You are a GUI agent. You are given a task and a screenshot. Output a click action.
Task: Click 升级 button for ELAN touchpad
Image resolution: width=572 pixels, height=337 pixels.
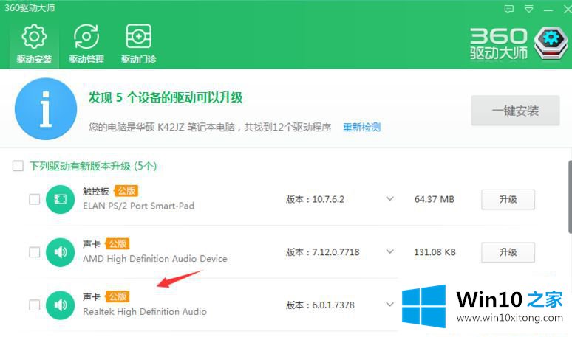[x=508, y=199]
